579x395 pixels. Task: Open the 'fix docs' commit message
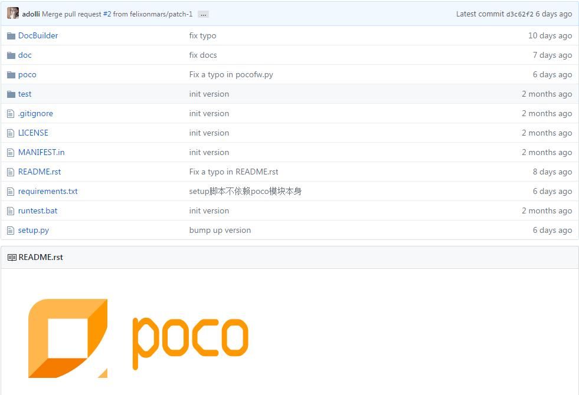click(x=203, y=55)
